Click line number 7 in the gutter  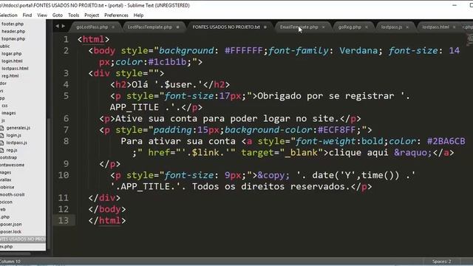coord(66,130)
